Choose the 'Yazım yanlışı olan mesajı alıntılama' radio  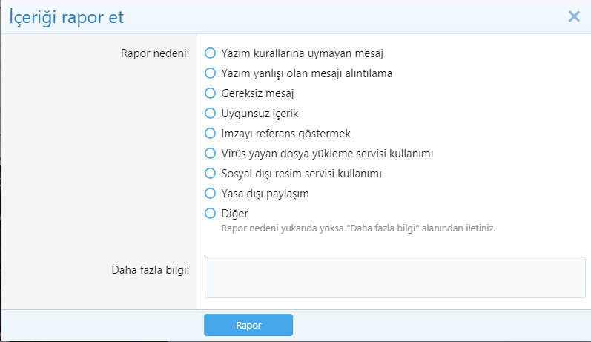click(210, 73)
